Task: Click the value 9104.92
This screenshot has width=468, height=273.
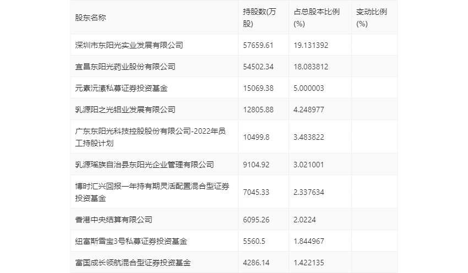Action: (x=256, y=165)
